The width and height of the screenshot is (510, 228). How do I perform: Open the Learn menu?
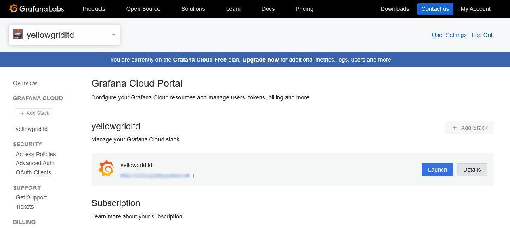[233, 9]
